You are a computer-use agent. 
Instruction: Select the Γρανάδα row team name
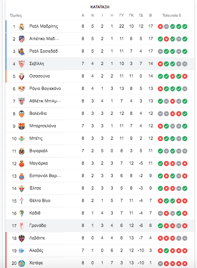click(38, 226)
